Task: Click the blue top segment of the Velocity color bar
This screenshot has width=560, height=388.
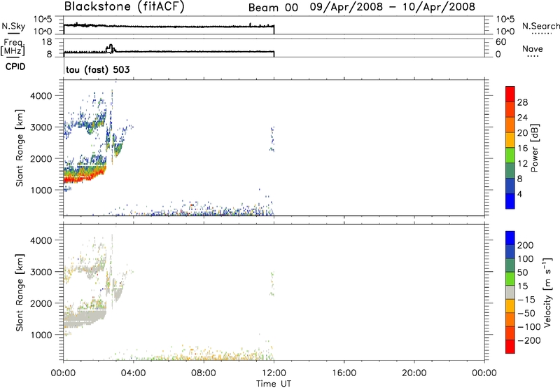Action: [510, 238]
